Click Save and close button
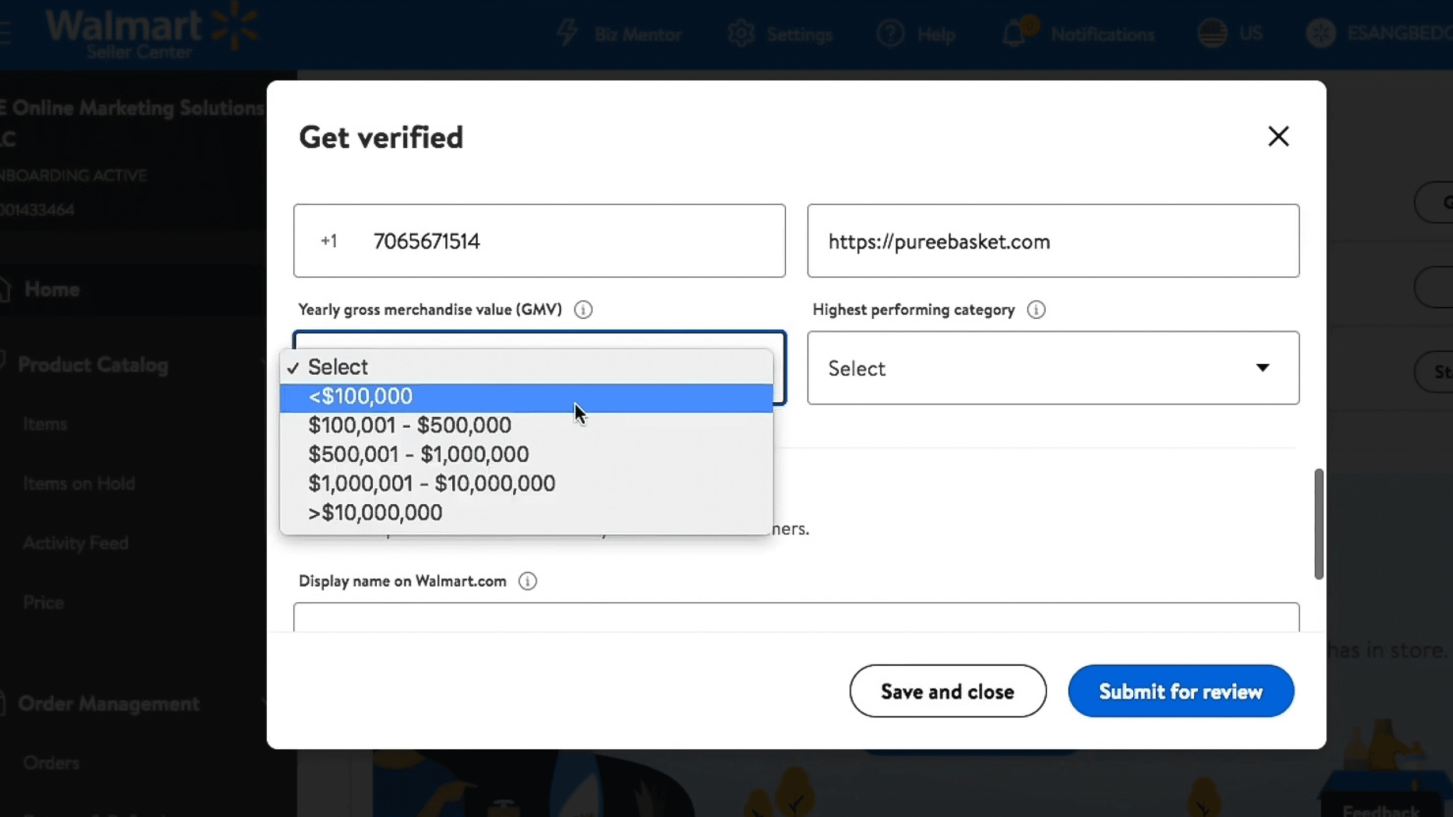 pos(947,691)
